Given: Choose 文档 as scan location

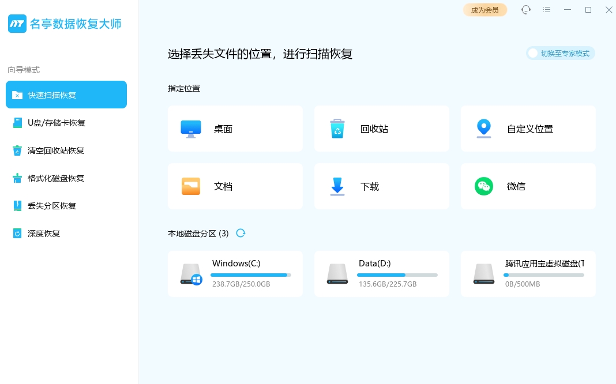Looking at the screenshot, I should [x=235, y=186].
